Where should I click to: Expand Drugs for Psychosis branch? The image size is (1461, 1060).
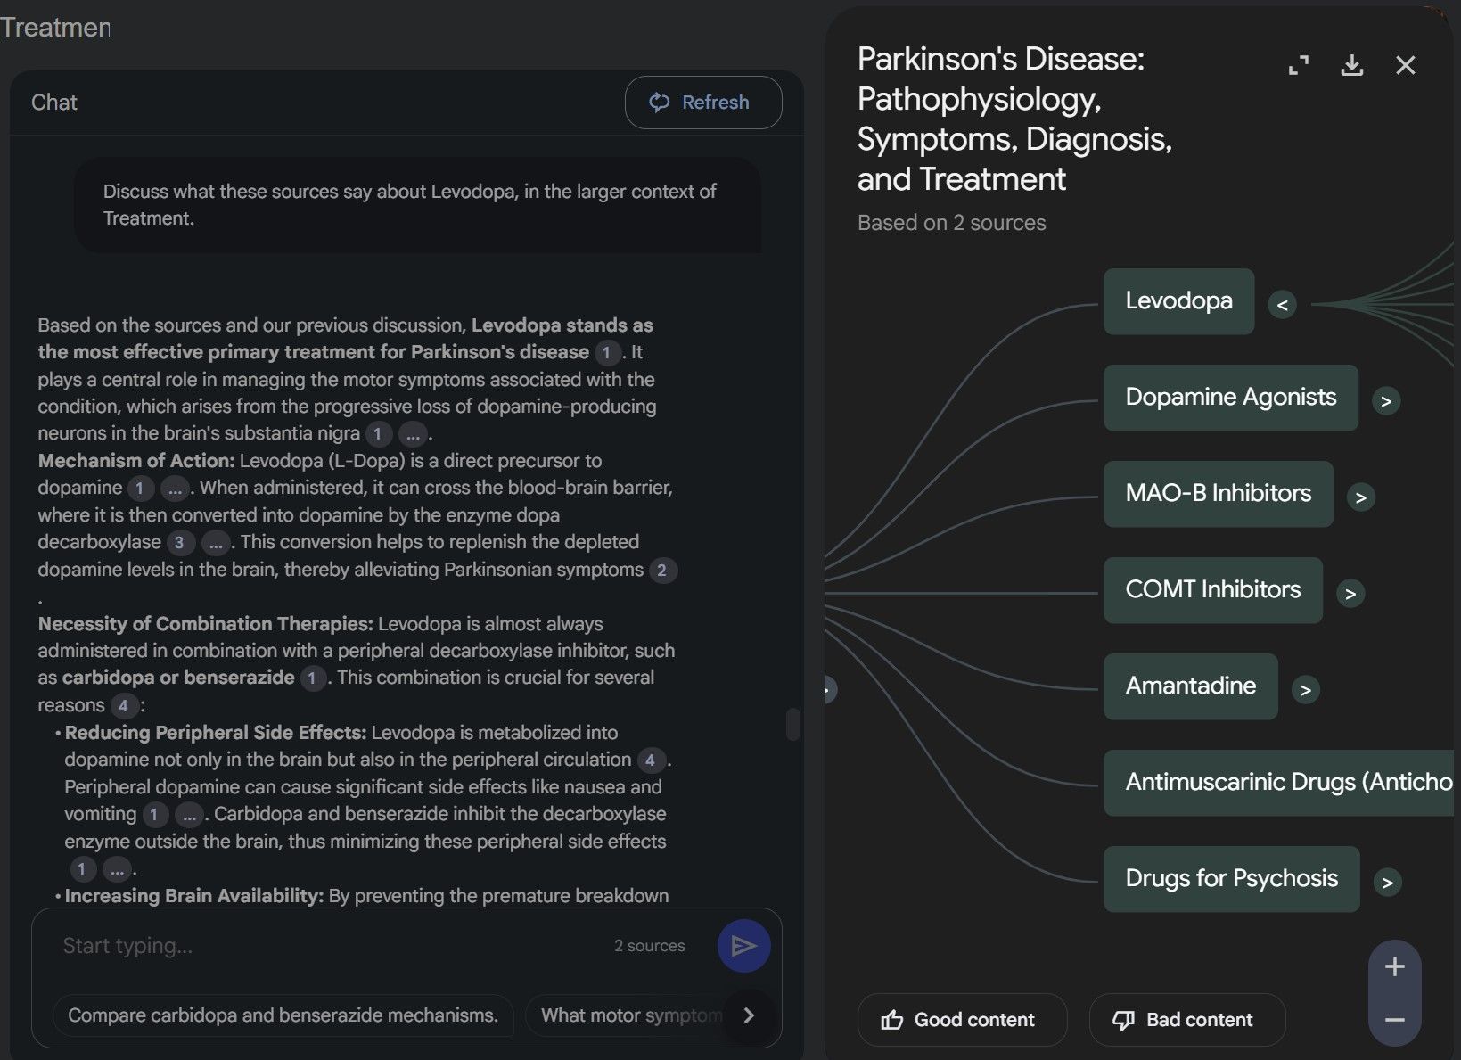tap(1386, 883)
